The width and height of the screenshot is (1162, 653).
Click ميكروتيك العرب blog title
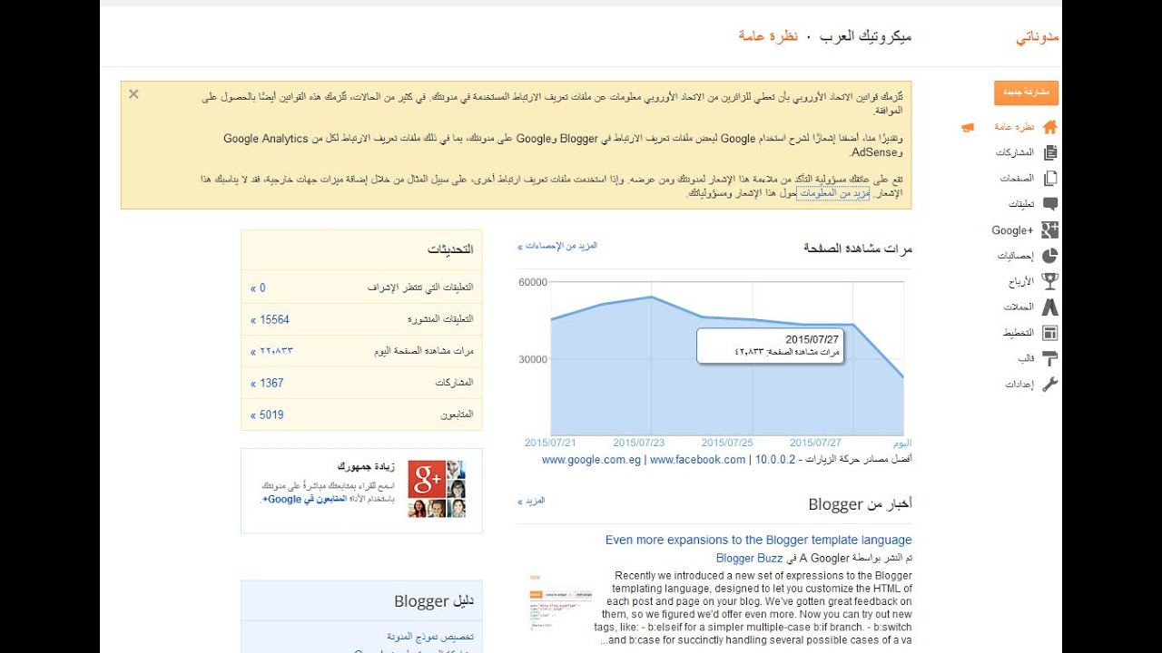[x=865, y=37]
